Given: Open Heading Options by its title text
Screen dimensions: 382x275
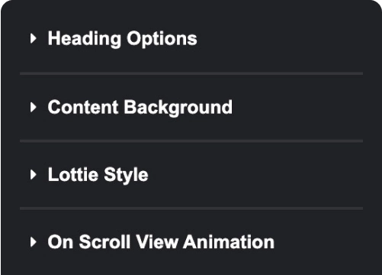Looking at the screenshot, I should click(x=123, y=39).
